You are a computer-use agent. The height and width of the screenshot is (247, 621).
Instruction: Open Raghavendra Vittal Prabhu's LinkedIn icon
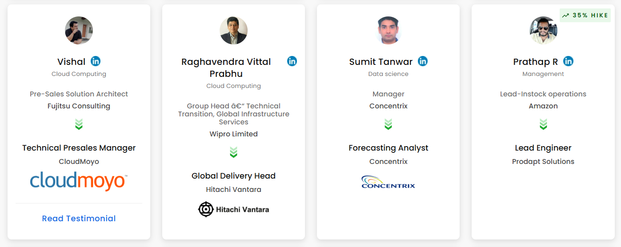(292, 61)
